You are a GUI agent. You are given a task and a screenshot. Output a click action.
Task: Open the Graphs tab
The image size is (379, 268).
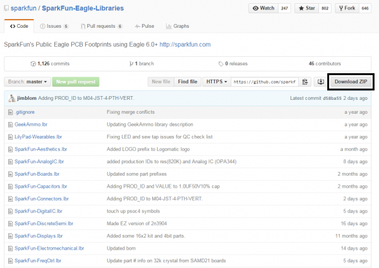177,26
